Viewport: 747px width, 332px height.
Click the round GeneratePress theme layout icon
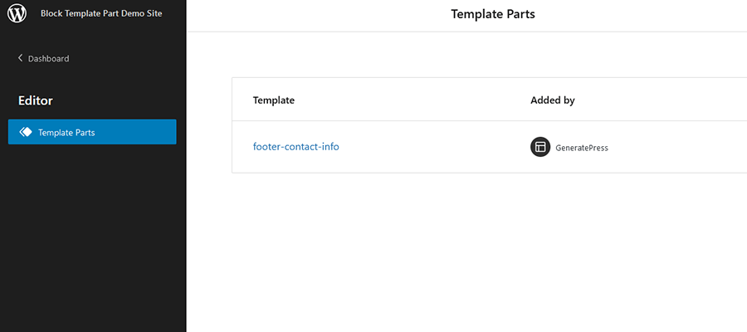coord(540,147)
